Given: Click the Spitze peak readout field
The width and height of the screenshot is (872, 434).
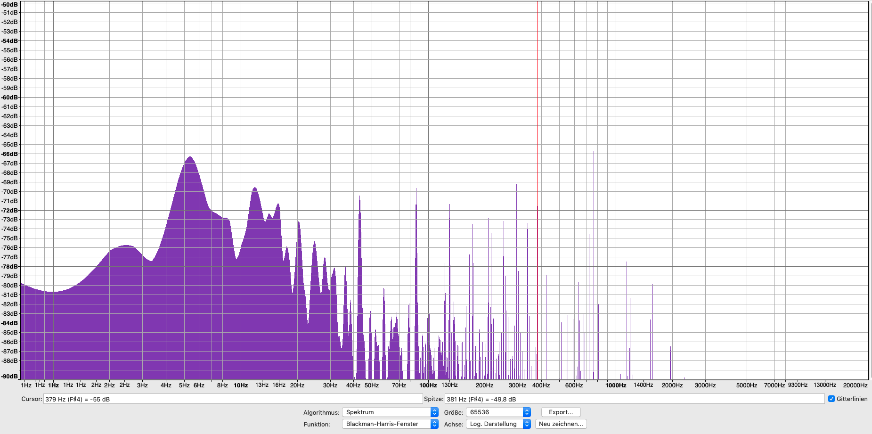Looking at the screenshot, I should 635,399.
